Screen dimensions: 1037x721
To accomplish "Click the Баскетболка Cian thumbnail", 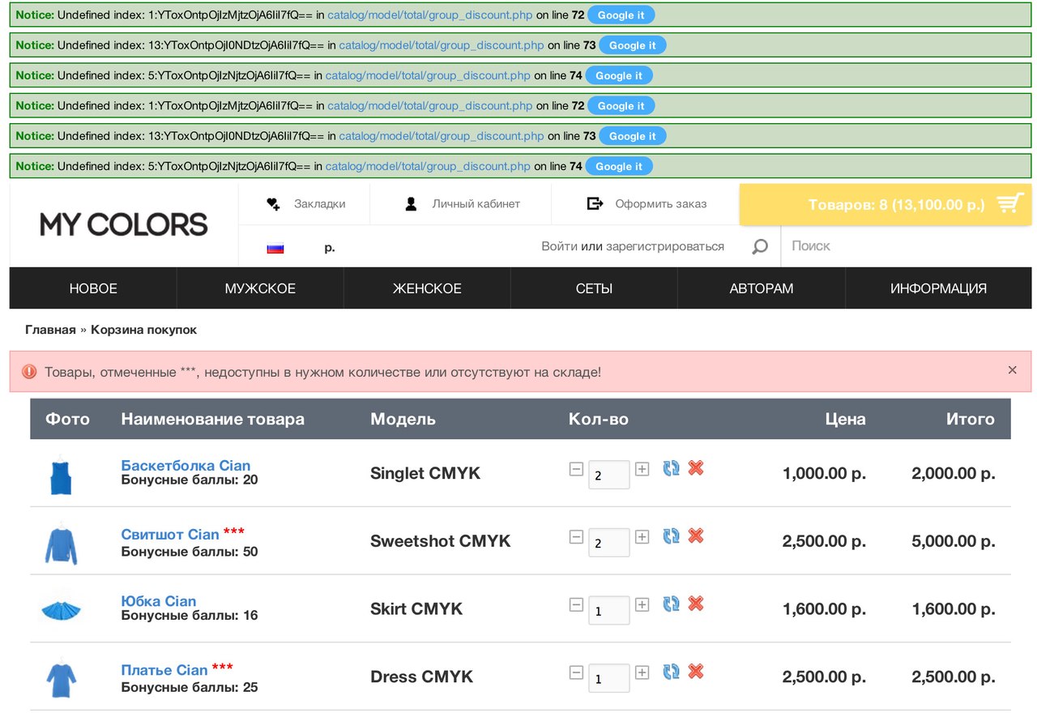I will [61, 474].
